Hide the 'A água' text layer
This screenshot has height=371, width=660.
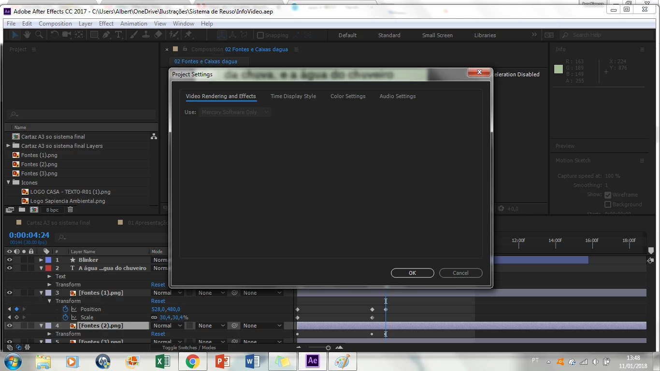click(x=9, y=268)
